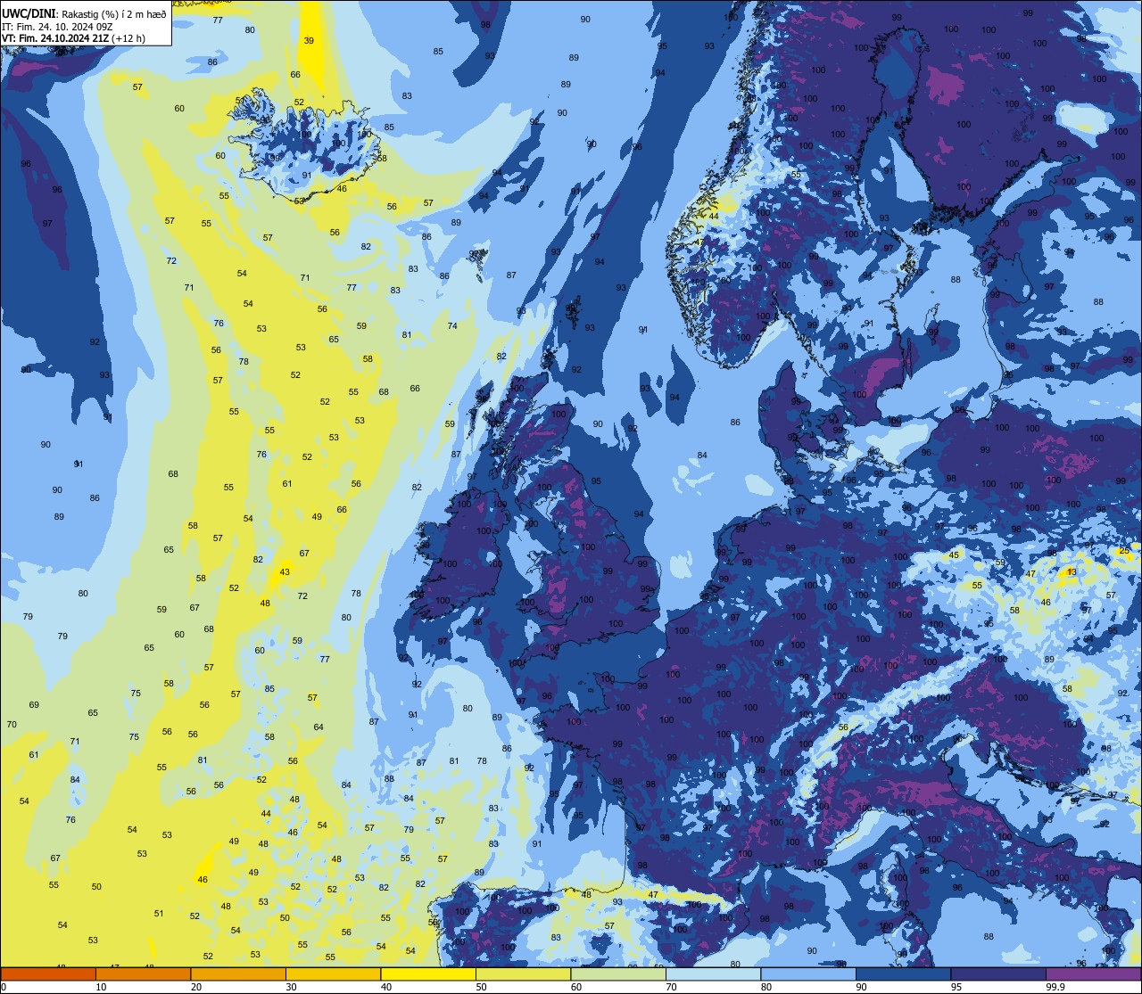Click the amber 20–30 legend swatch
This screenshot has width=1142, height=994.
(238, 973)
